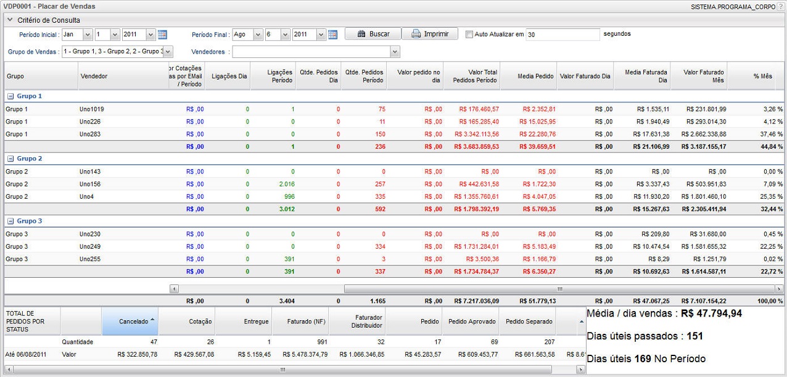The width and height of the screenshot is (787, 377).
Task: Collapse the Grupo 3 group rows
Action: [10, 221]
